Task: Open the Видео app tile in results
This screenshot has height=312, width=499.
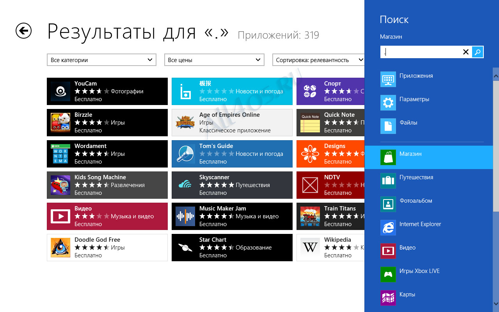Action: pyautogui.click(x=107, y=216)
